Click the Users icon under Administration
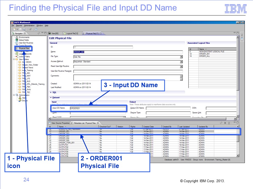The width and height of the screenshot is (253, 189). pos(20,98)
